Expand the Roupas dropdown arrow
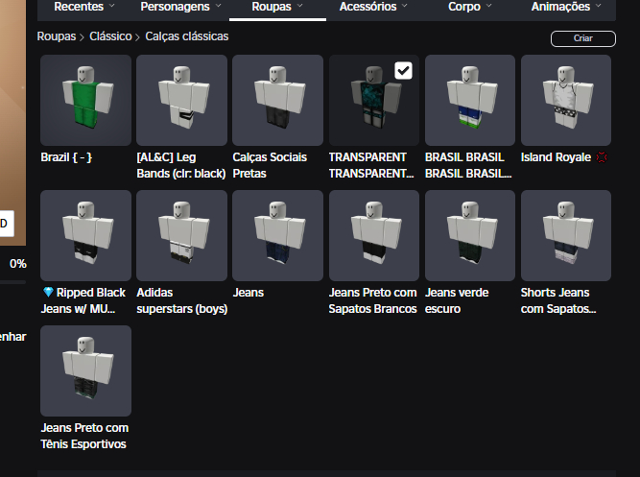Image resolution: width=640 pixels, height=477 pixels. 300,6
